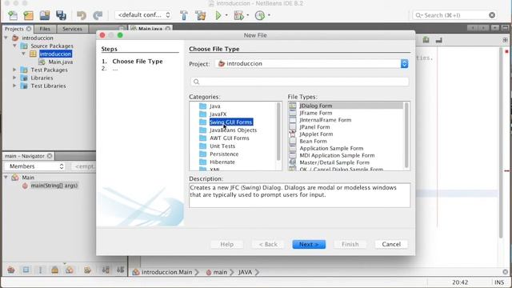
Task: Click introduccion.Main breadcrumb
Action: click(166, 272)
